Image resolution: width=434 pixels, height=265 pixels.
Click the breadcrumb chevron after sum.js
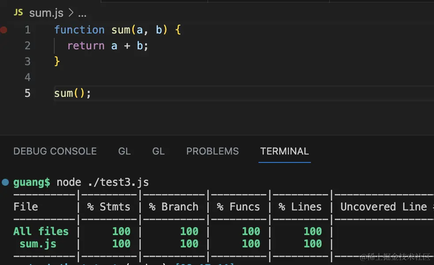[x=71, y=13]
